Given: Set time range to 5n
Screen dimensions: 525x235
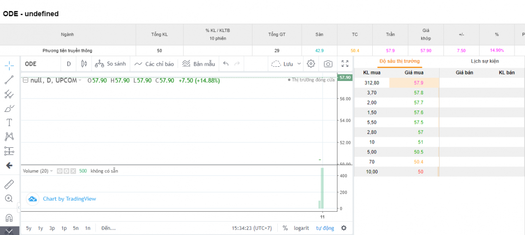Looking at the screenshot, I should pyautogui.click(x=76, y=228).
